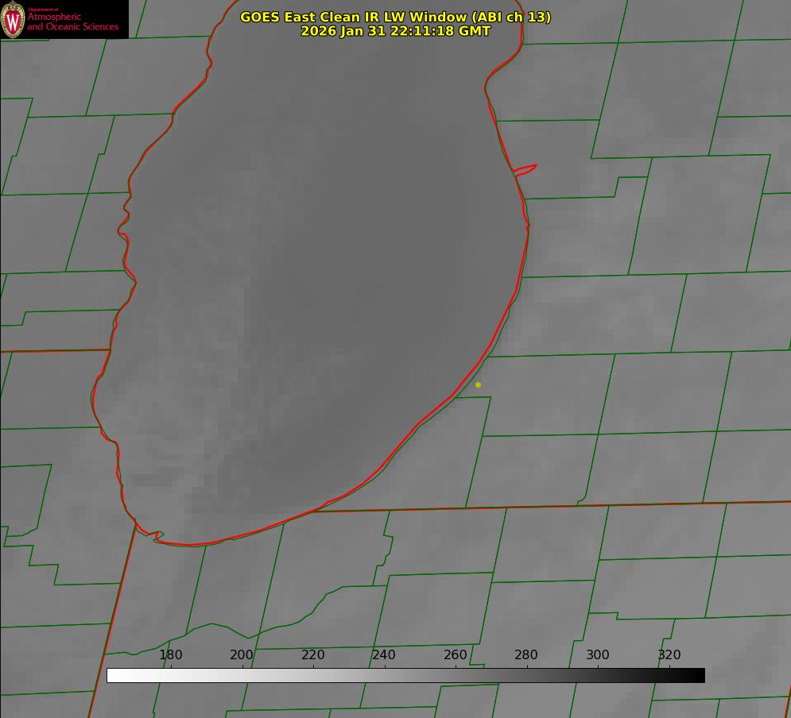This screenshot has width=791, height=718.
Task: Click the mid-gray middle of the colorbar
Action: point(405,676)
